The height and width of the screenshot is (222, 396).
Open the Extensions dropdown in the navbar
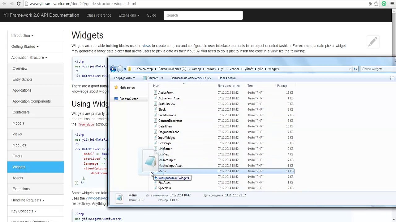pos(129,15)
